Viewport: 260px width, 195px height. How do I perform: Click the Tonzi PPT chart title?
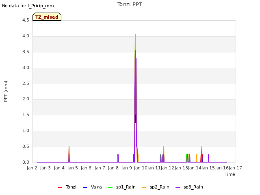click(130, 4)
